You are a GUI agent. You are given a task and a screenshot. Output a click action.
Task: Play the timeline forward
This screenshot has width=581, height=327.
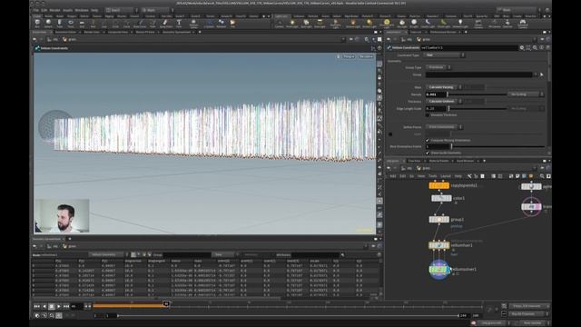click(x=59, y=306)
